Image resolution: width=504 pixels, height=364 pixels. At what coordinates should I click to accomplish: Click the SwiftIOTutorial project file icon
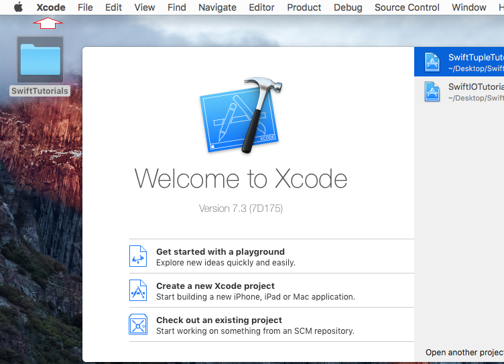click(432, 92)
